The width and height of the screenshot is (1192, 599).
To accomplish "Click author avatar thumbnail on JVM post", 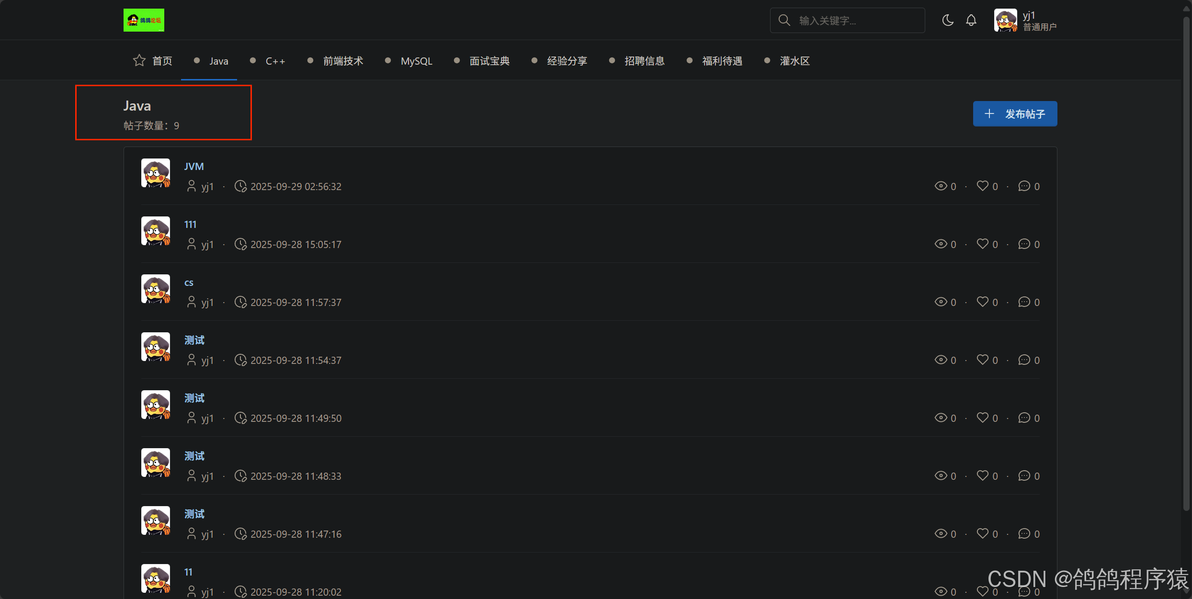I will tap(156, 173).
